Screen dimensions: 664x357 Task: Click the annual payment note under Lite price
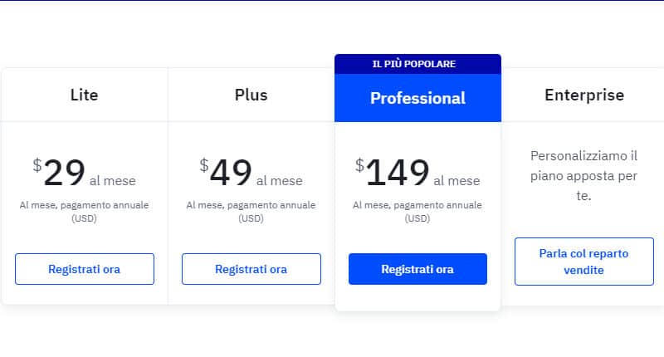click(85, 212)
